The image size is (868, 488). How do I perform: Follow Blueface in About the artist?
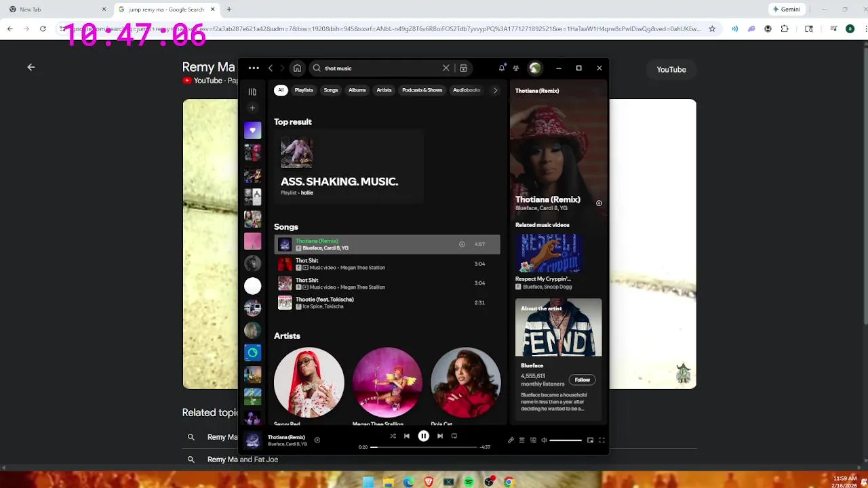pos(582,380)
